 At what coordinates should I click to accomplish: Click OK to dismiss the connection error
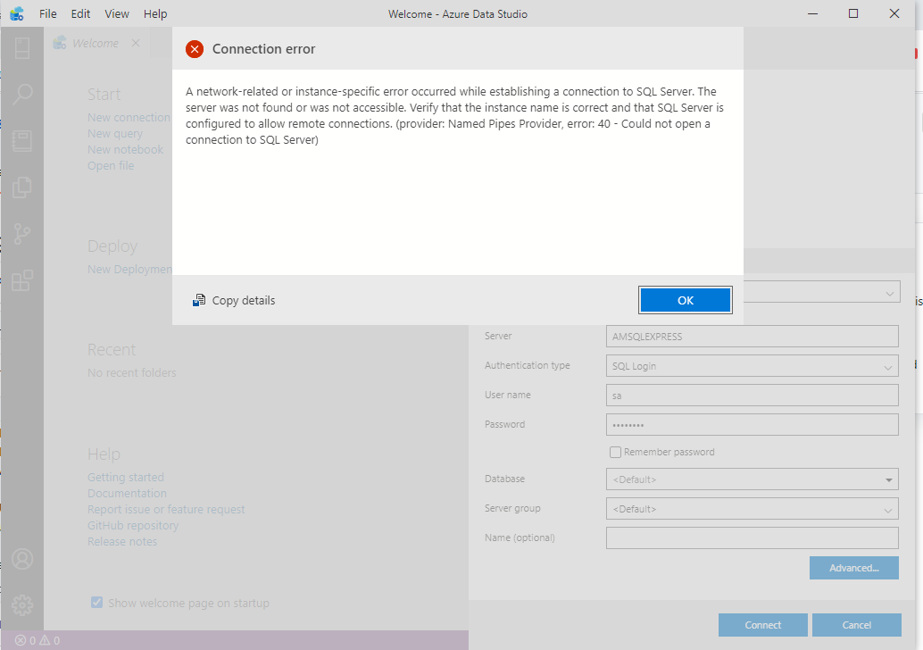(686, 300)
